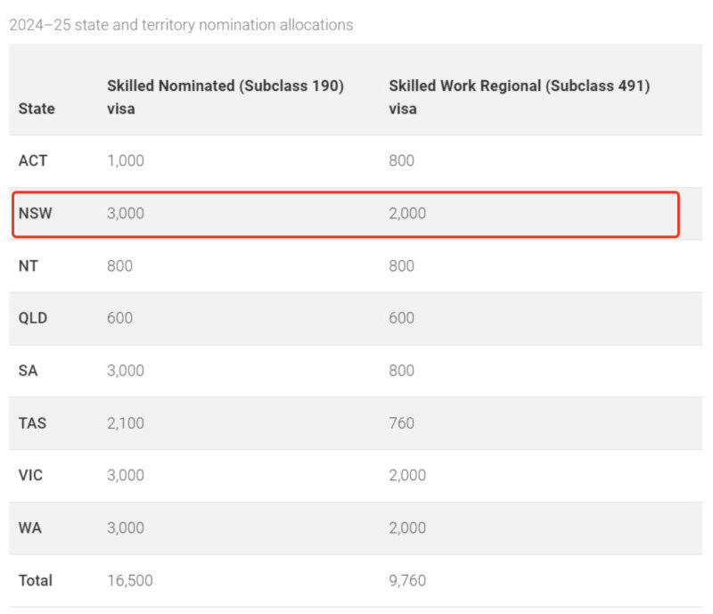Viewport: 713px width, 614px height.
Task: Click QLD's Subclass 190 value of 600
Action: [120, 318]
